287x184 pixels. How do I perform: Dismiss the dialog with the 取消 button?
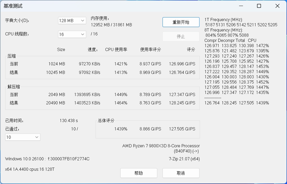[x=181, y=173]
